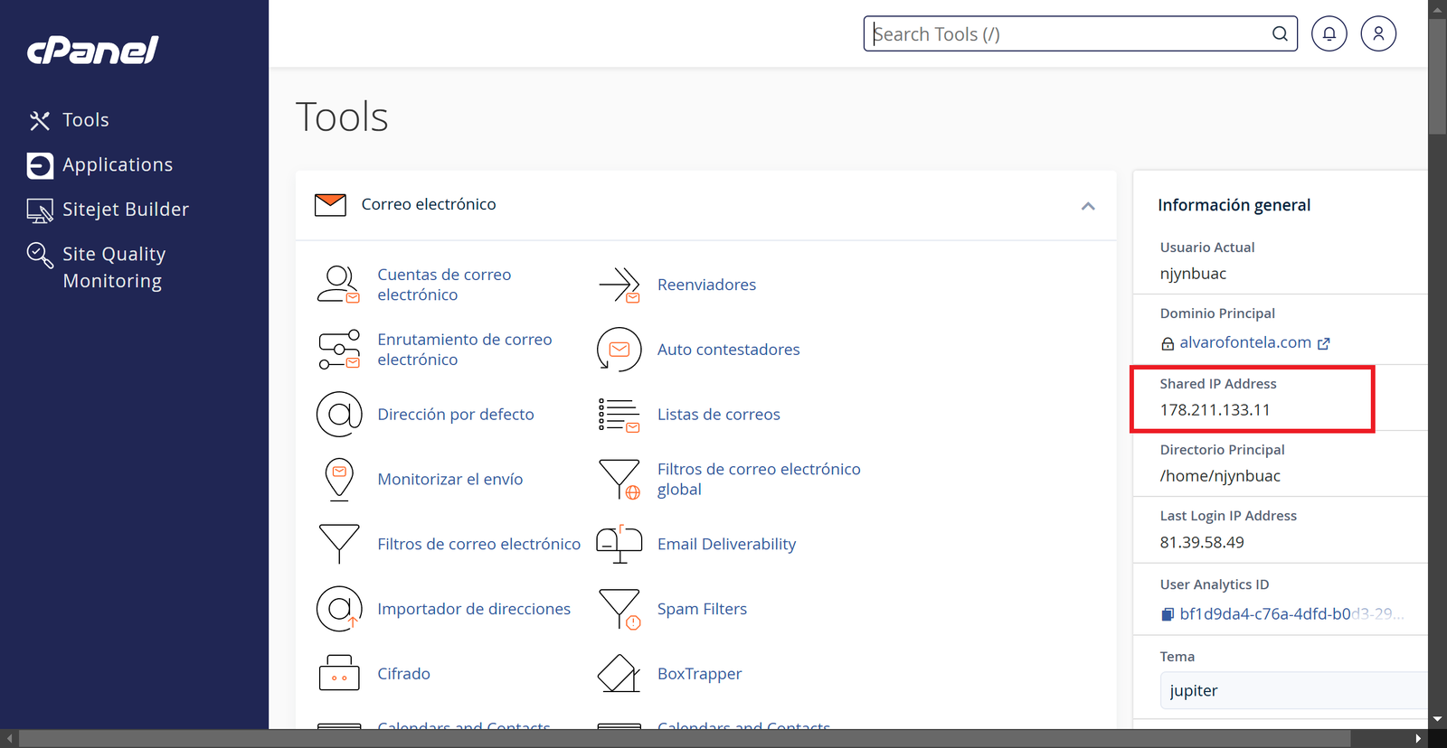
Task: Open Enrutamiento de correo electrónico link
Action: (465, 350)
